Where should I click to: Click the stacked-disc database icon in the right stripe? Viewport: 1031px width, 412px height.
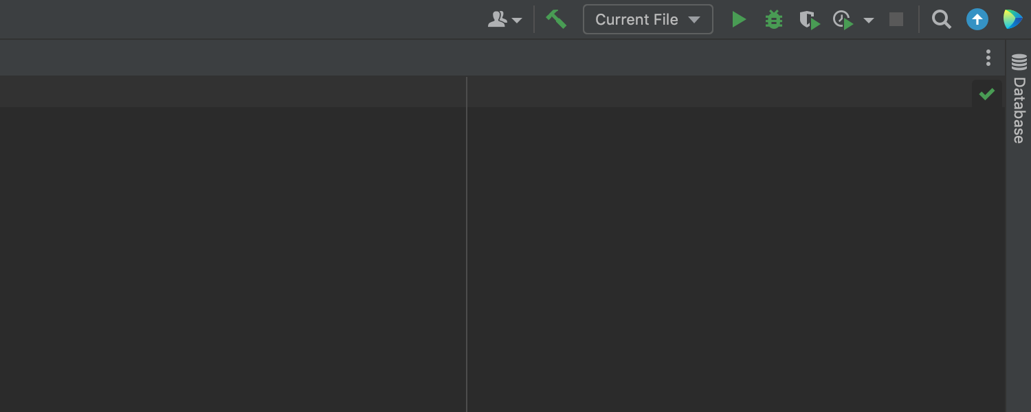1019,62
